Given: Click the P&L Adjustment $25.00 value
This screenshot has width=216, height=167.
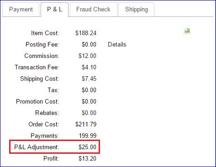Looking at the screenshot, I should [x=87, y=147].
